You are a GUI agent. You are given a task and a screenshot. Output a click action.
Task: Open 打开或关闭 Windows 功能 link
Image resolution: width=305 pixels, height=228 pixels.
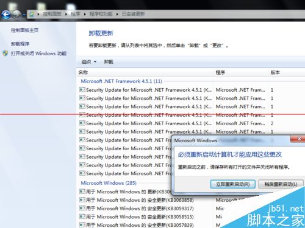tap(38, 54)
